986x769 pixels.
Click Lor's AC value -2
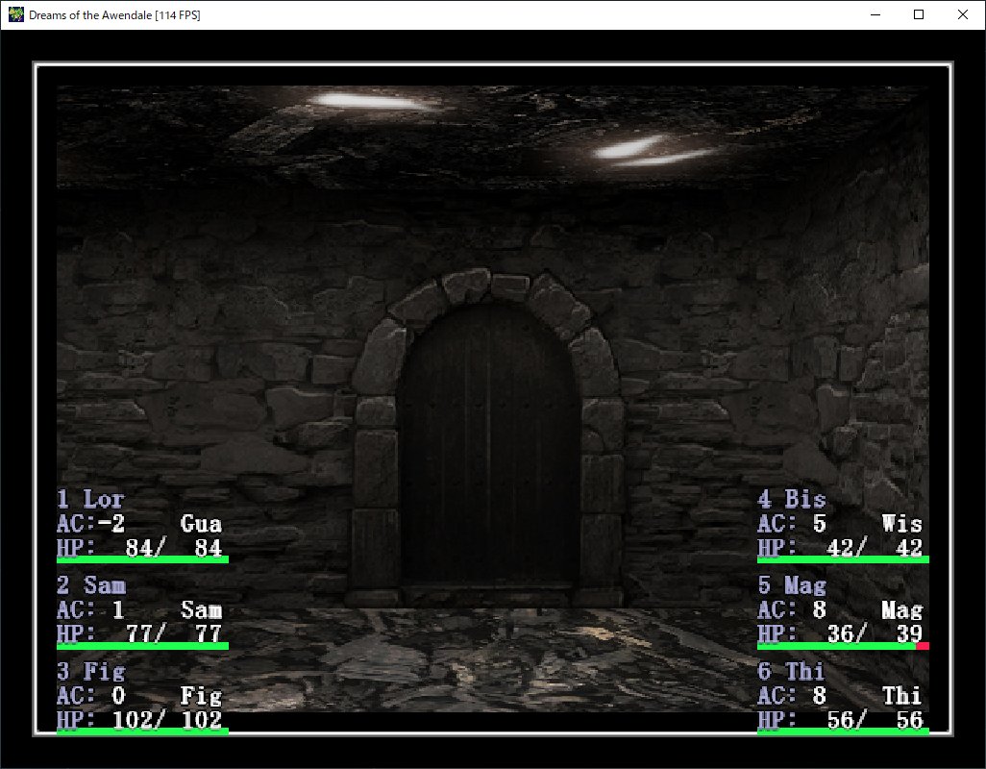(x=111, y=523)
